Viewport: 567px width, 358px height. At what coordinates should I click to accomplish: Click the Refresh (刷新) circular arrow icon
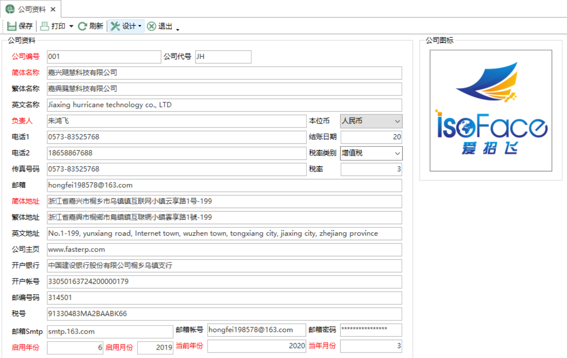pyautogui.click(x=82, y=26)
